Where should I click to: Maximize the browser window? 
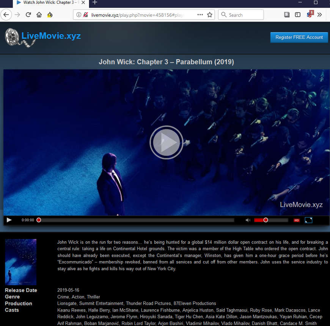point(316,2)
